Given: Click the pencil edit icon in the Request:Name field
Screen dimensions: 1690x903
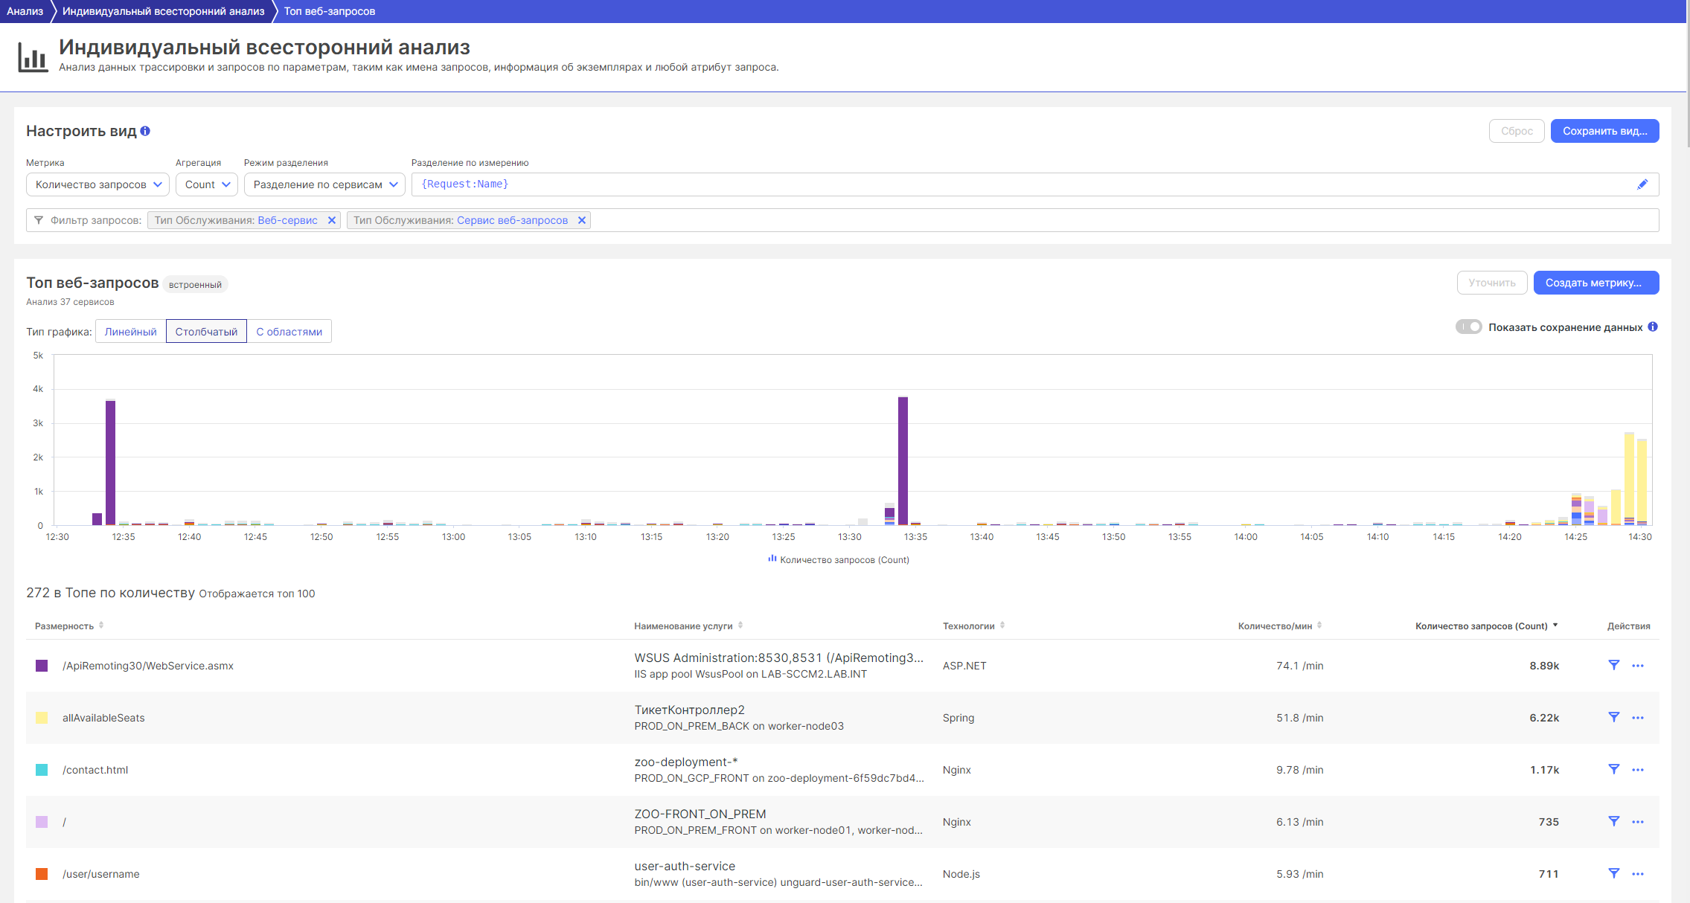Looking at the screenshot, I should click(1642, 184).
